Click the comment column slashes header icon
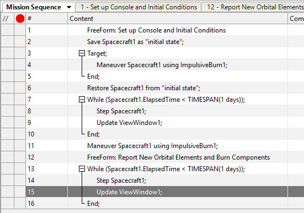The image size is (304, 213). tap(6, 19)
